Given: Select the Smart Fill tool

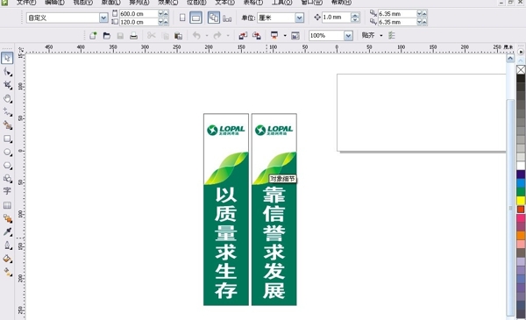Looking at the screenshot, I should coord(7,125).
